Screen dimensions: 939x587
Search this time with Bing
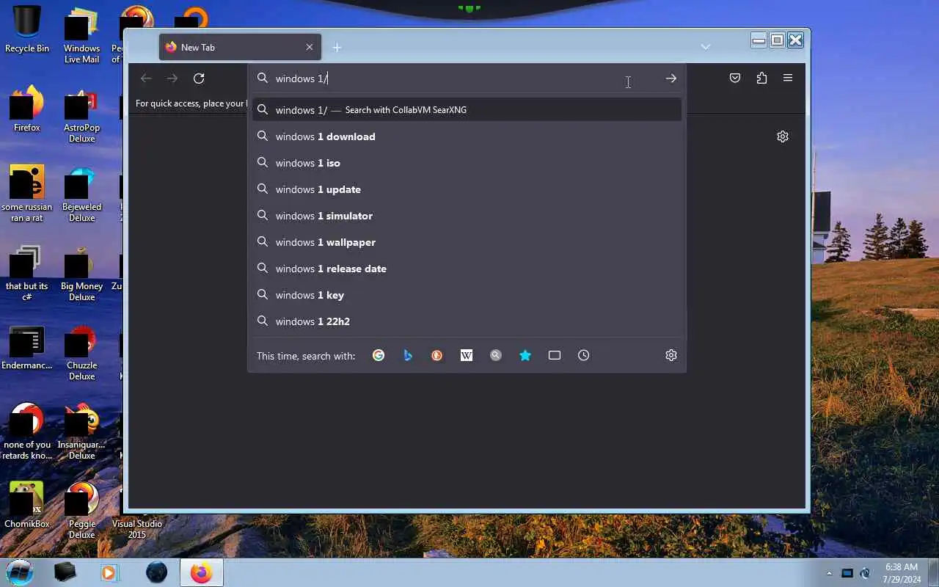click(408, 355)
